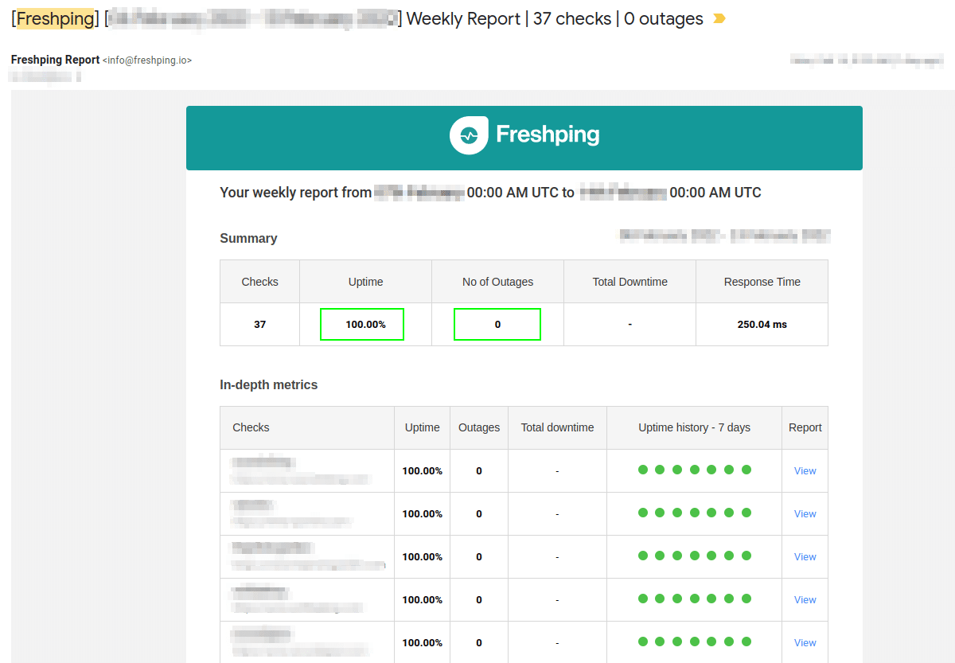The width and height of the screenshot is (955, 663).
Task: Open the View report link in the first check row
Action: tap(805, 471)
